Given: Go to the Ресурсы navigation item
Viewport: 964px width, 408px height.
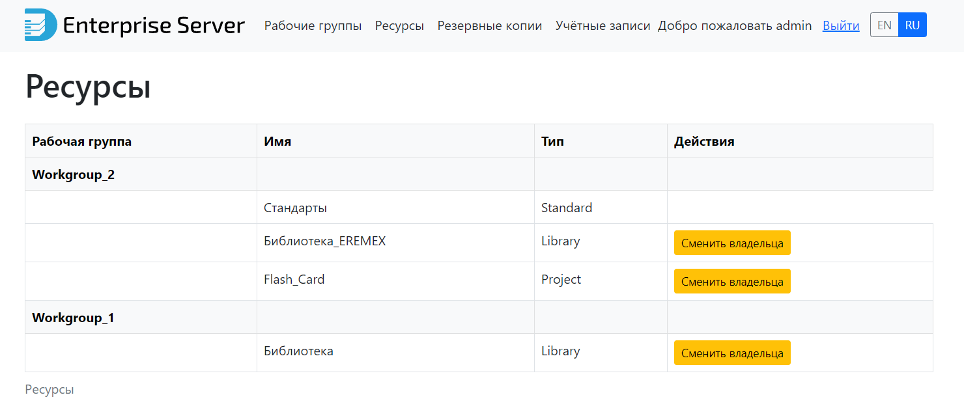Looking at the screenshot, I should tap(399, 26).
